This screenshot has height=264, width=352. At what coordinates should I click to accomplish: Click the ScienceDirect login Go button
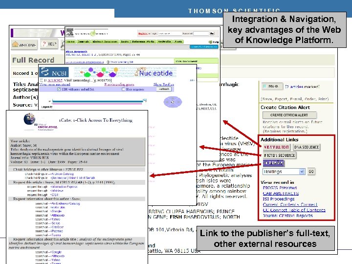pyautogui.click(x=212, y=33)
